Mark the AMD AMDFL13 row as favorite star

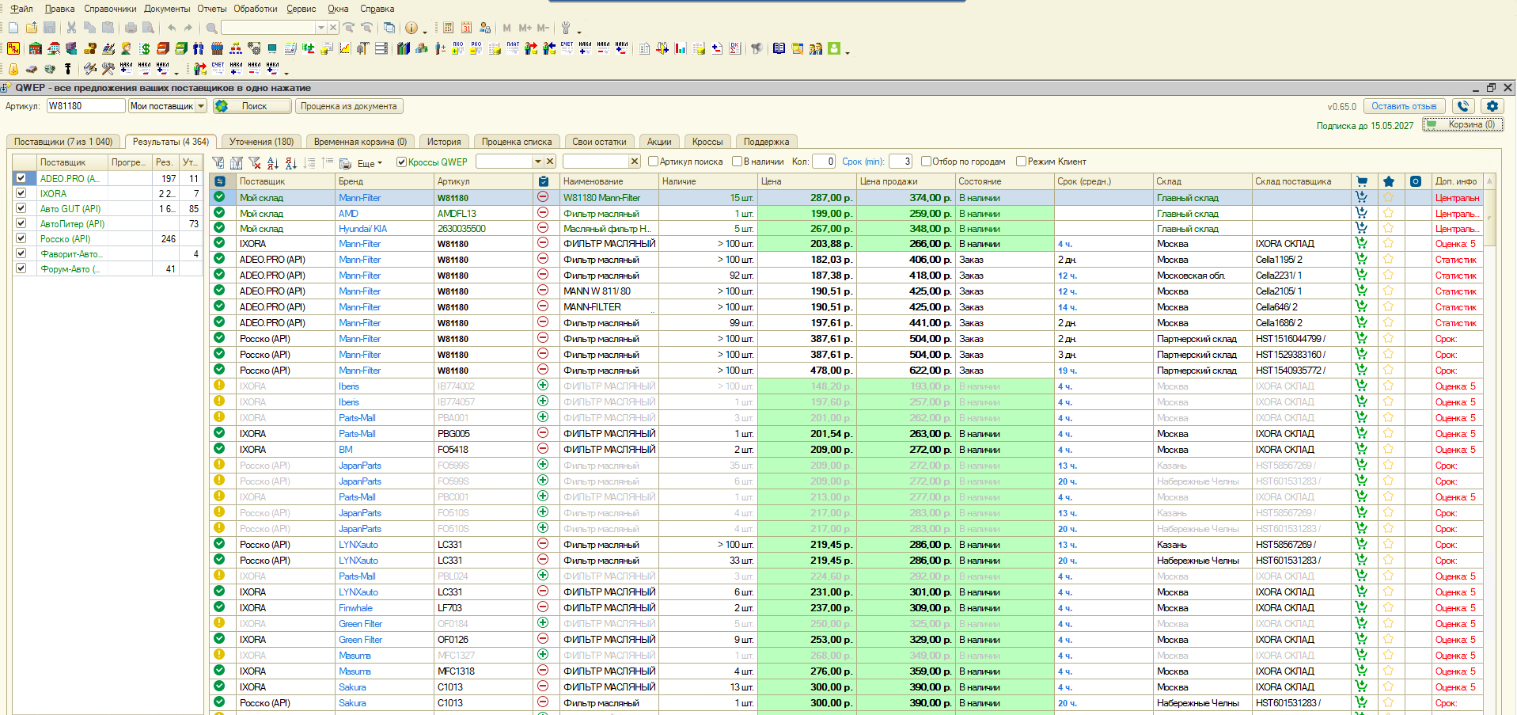pyautogui.click(x=1388, y=213)
